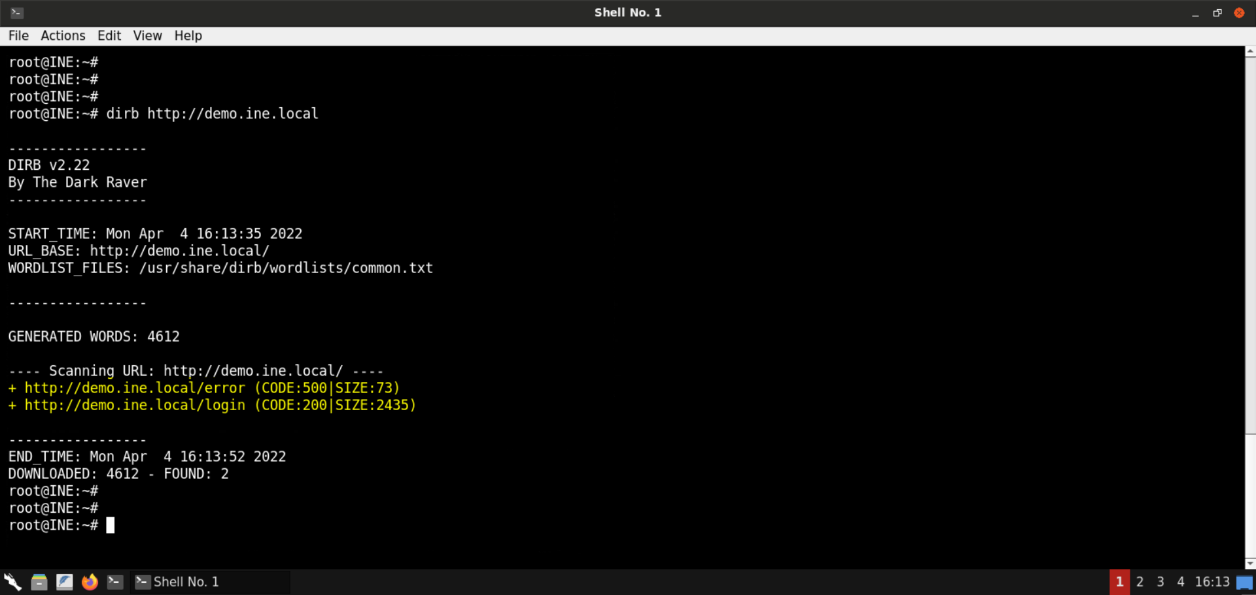The image size is (1256, 595).
Task: Start a new terminal from the taskbar
Action: click(115, 581)
